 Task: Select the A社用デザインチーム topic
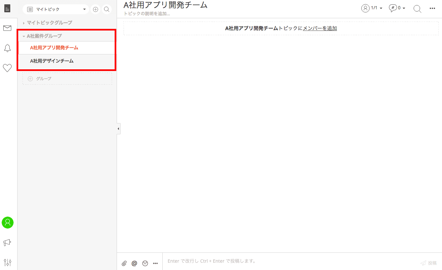point(52,61)
